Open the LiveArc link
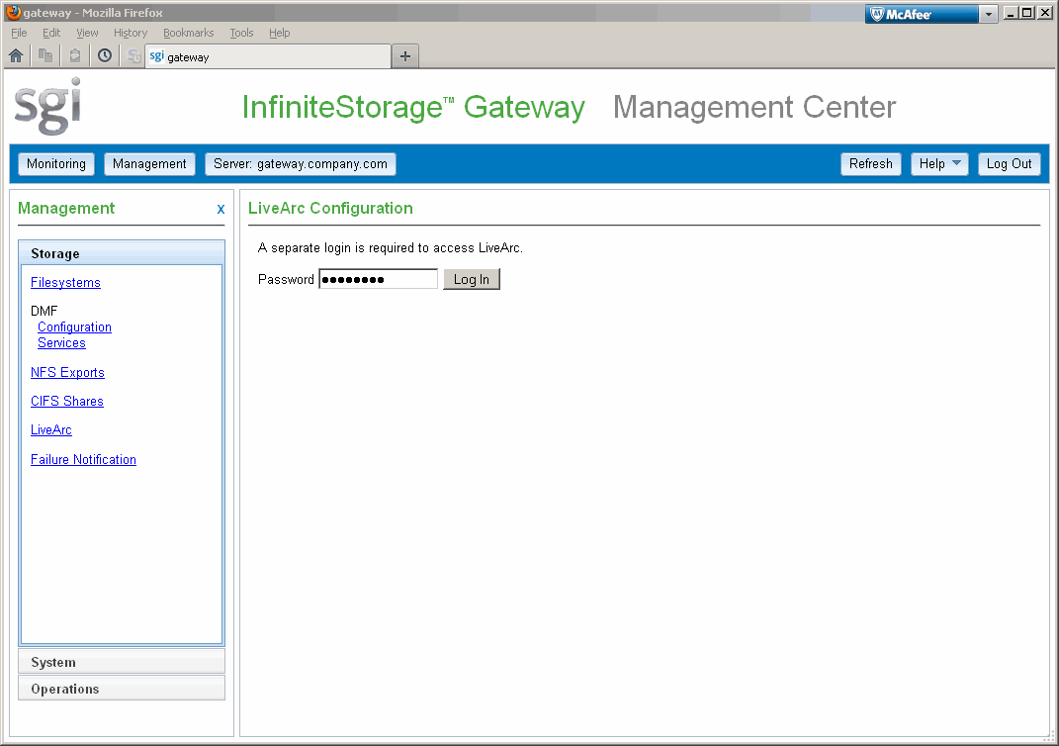 pos(51,429)
